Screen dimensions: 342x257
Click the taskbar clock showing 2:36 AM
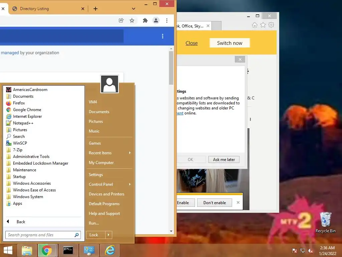click(327, 251)
